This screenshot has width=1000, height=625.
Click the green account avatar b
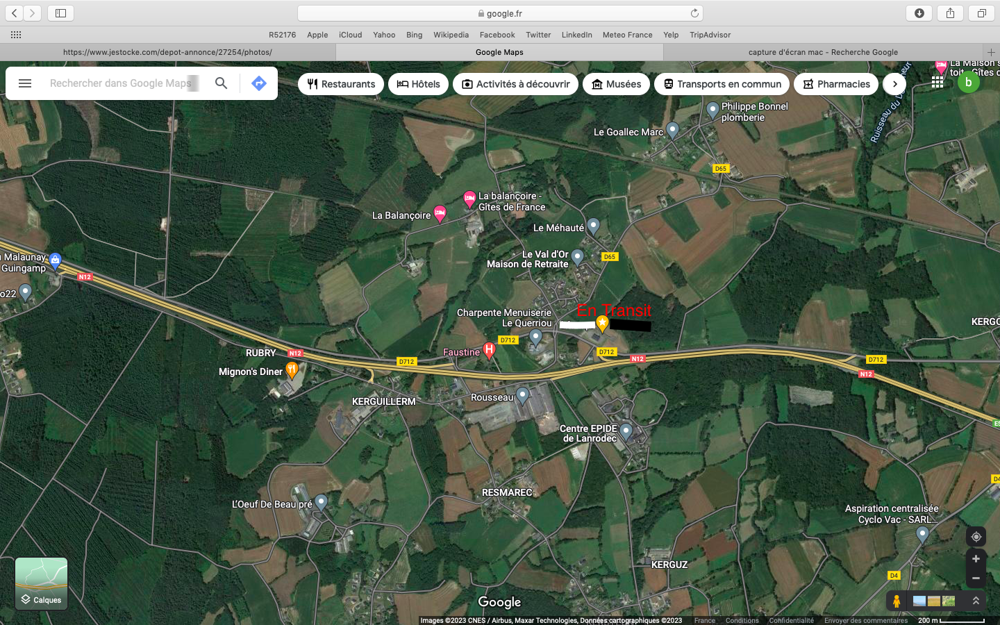[969, 82]
